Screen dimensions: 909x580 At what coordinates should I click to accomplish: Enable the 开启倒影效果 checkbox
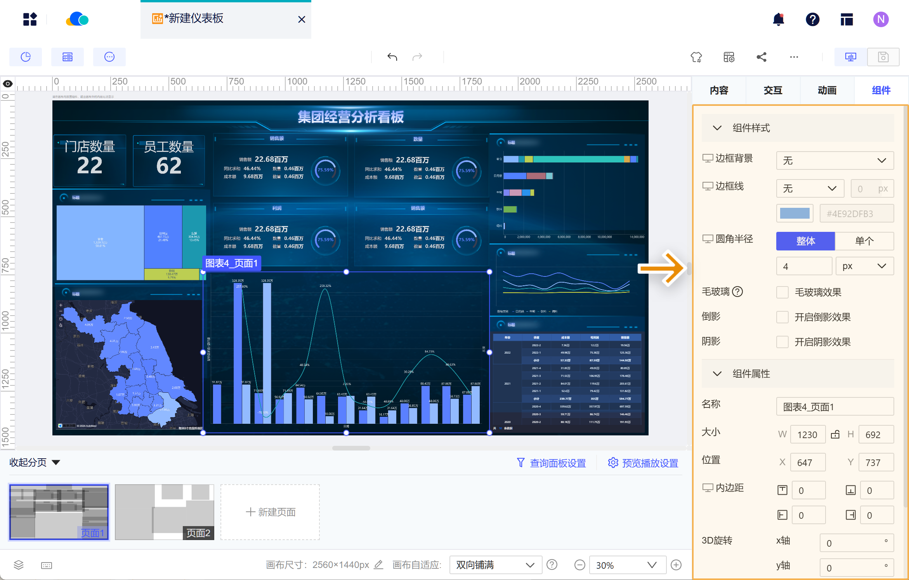click(782, 317)
